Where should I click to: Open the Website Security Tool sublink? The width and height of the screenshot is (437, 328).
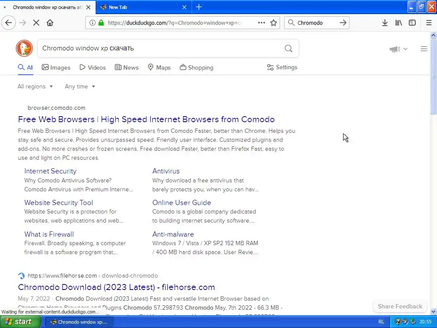point(58,202)
